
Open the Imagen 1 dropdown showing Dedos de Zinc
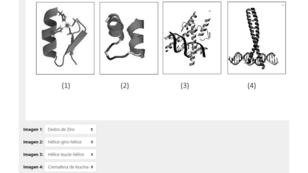point(70,129)
